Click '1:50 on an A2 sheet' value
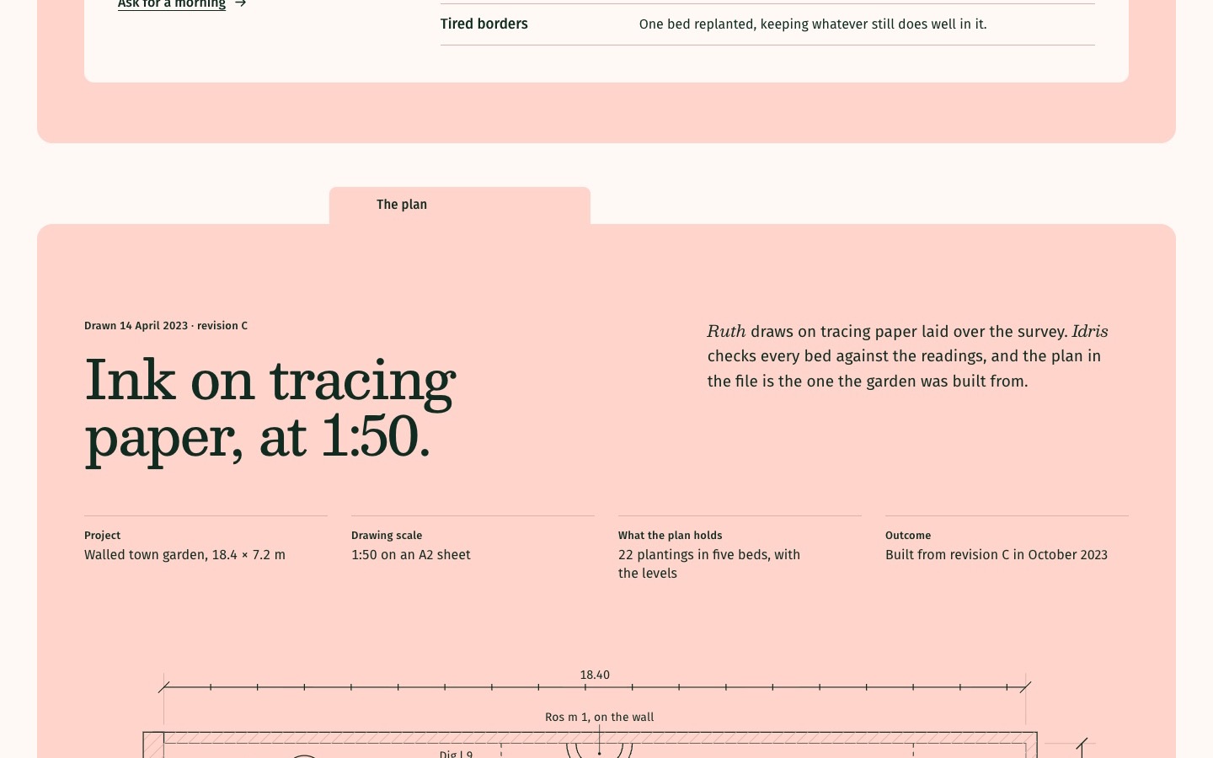 click(x=411, y=555)
